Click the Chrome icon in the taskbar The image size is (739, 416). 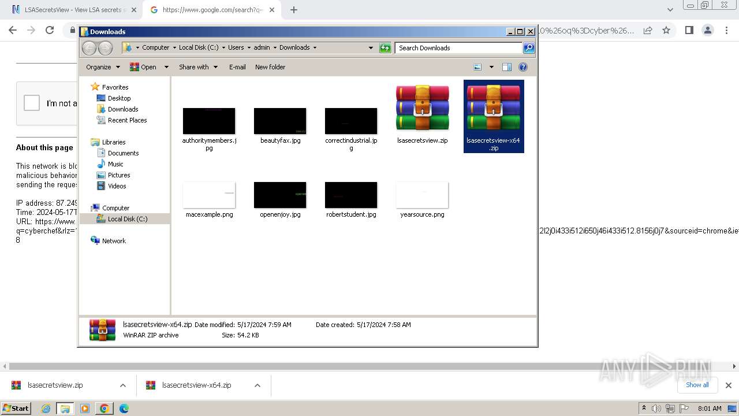tap(104, 408)
